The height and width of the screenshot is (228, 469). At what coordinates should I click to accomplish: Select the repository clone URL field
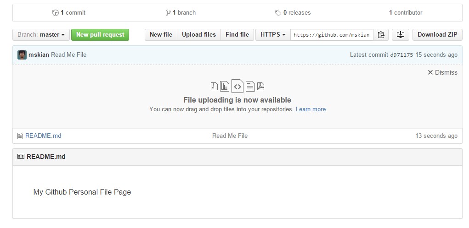[x=332, y=35]
